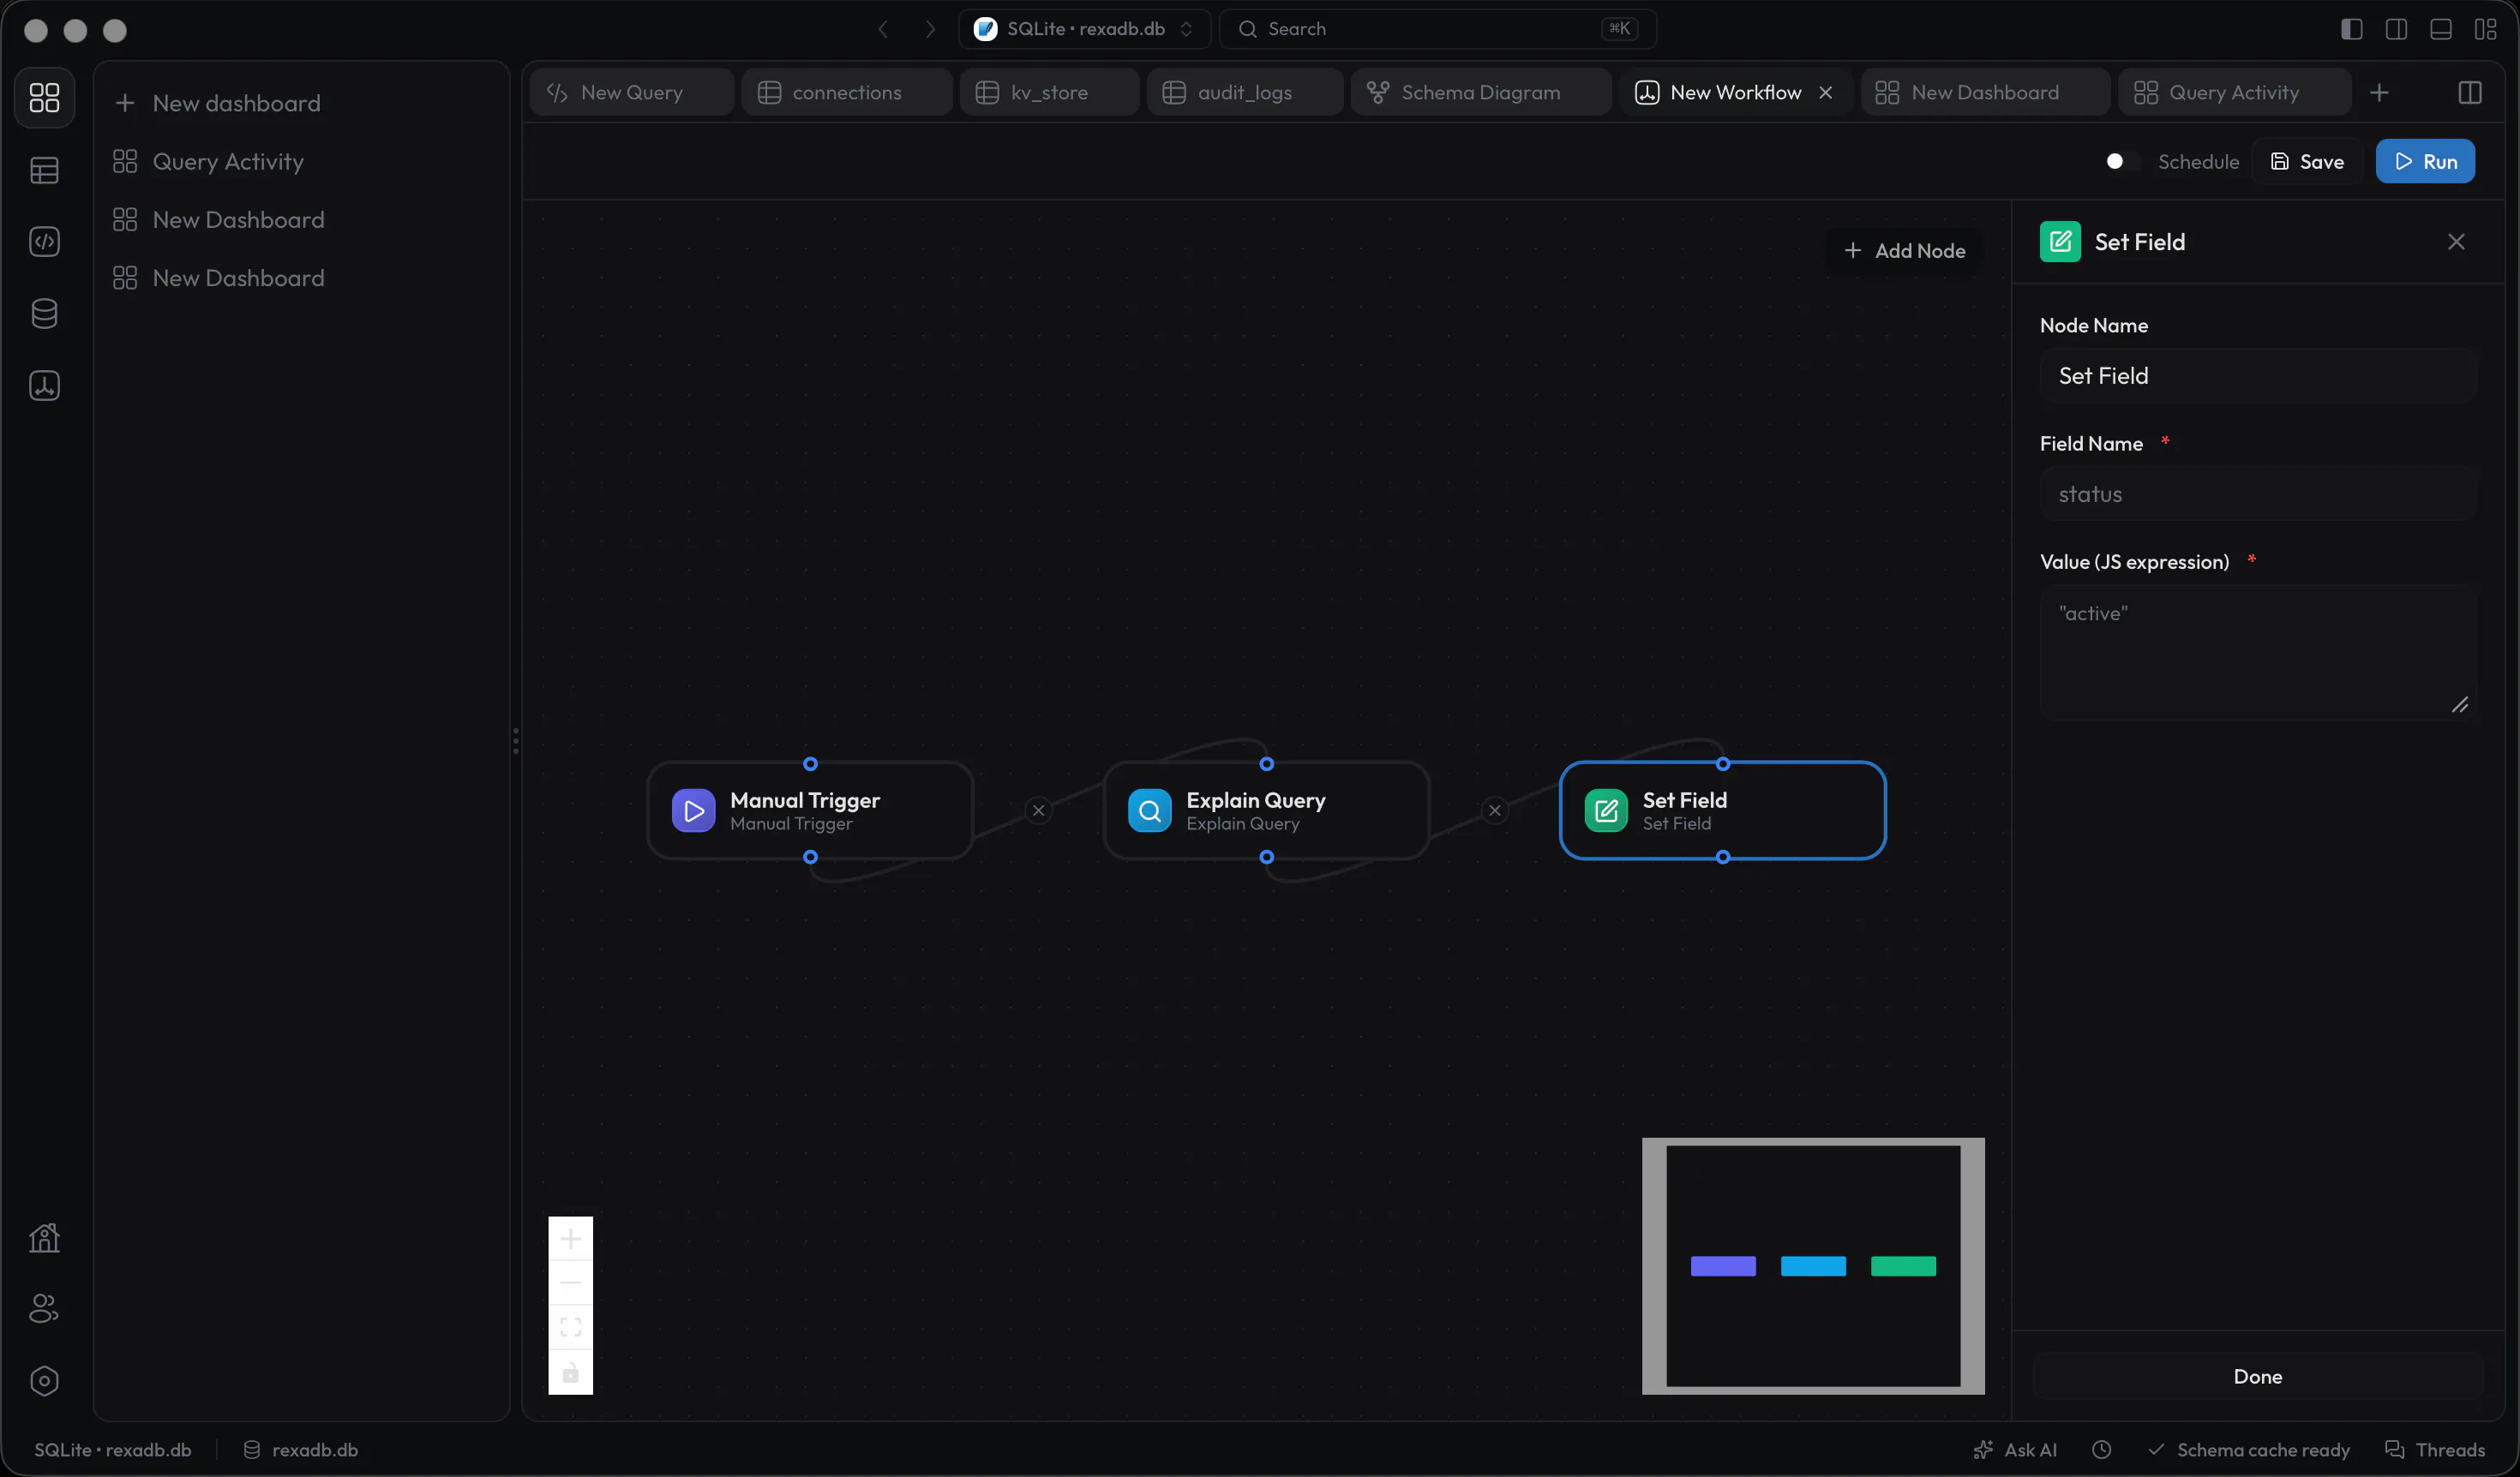Image resolution: width=2520 pixels, height=1477 pixels.
Task: Toggle the left sidebar layout icon
Action: pyautogui.click(x=2352, y=29)
